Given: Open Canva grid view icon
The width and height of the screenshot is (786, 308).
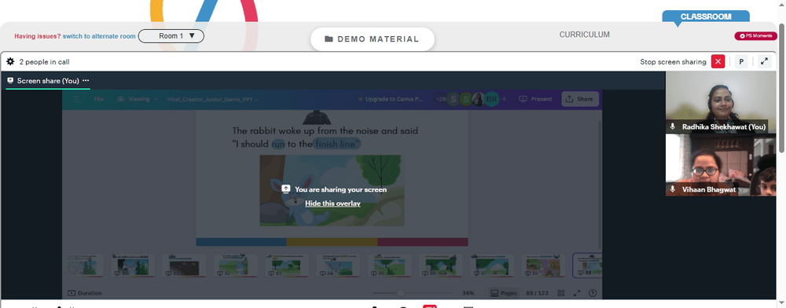Looking at the screenshot, I should (561, 293).
